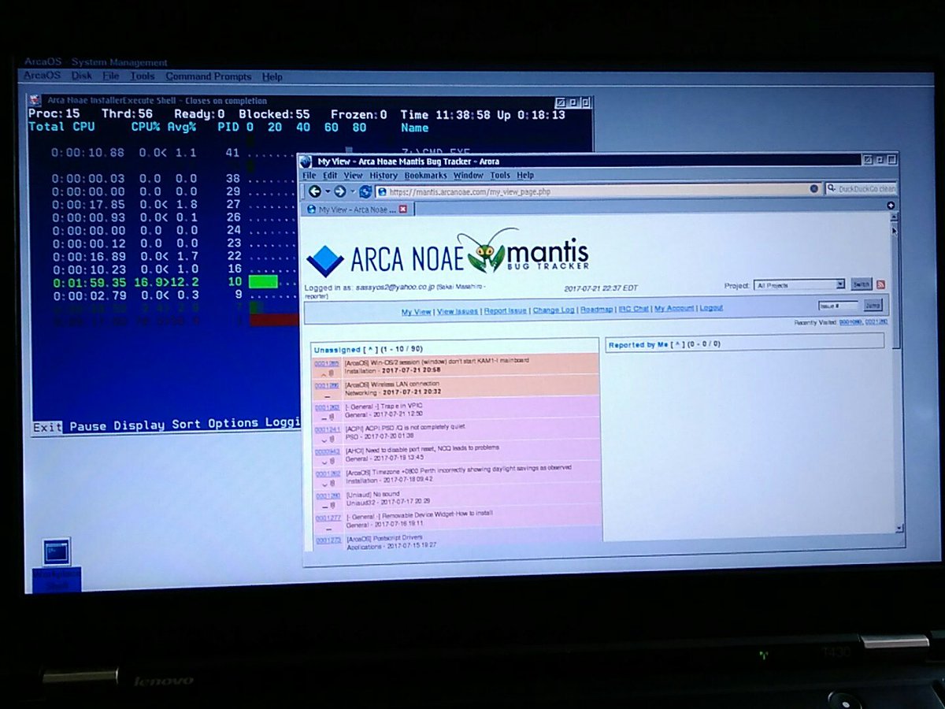
Task: Open issue ID for Timezone +0800 Perth
Action: click(x=328, y=473)
